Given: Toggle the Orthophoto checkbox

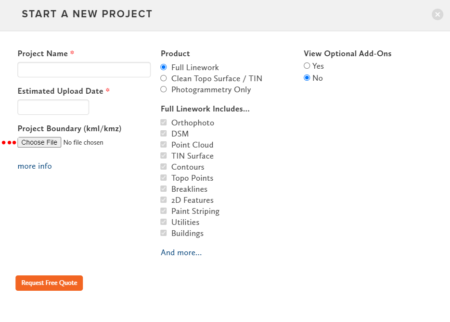Looking at the screenshot, I should 164,123.
